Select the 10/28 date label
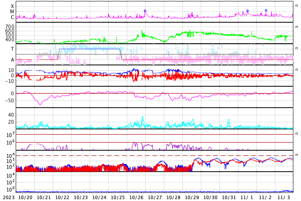The width and height of the screenshot is (301, 201). tap(174, 197)
